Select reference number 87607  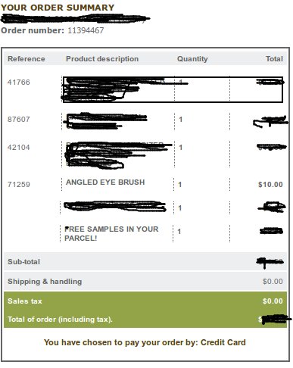(19, 119)
